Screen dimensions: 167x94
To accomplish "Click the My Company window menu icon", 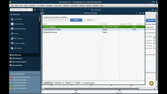I will pos(43,10).
